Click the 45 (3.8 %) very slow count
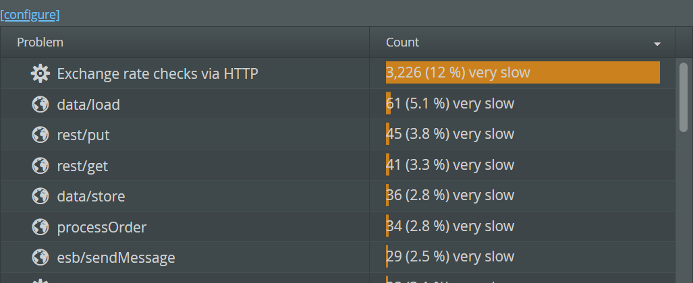693x283 pixels. coord(450,134)
